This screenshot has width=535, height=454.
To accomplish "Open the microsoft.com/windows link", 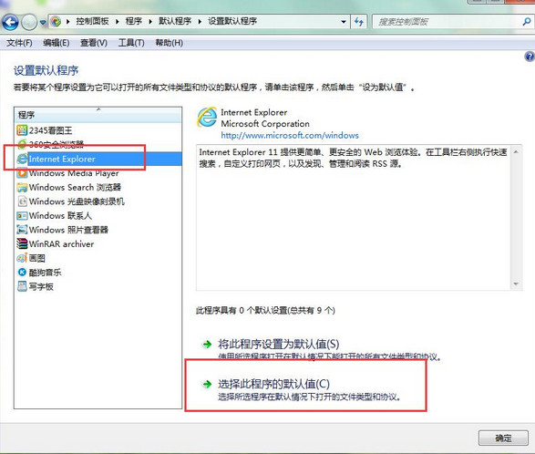I will click(290, 135).
